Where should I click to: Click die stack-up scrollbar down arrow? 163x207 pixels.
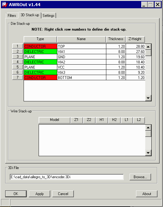(x=148, y=98)
